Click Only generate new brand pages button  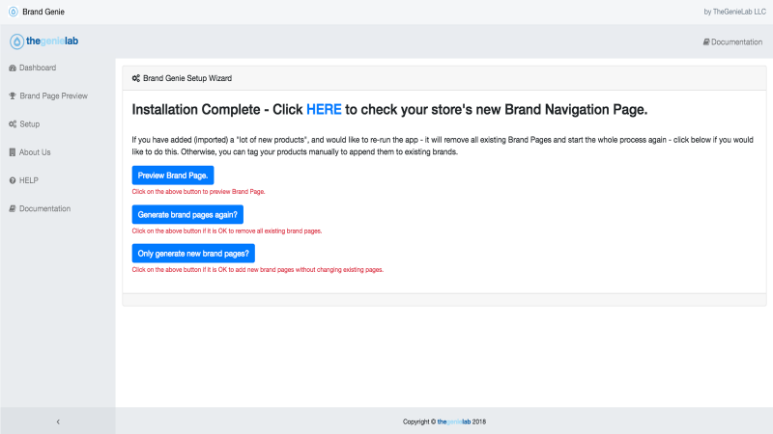pos(193,254)
